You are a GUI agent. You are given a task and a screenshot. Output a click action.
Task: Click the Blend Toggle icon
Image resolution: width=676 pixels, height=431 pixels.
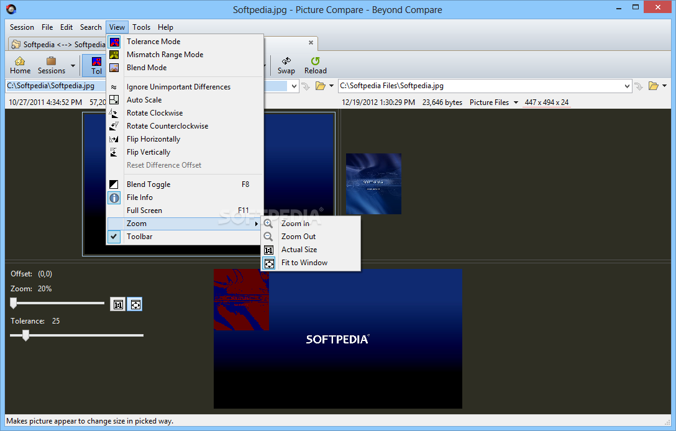point(114,184)
